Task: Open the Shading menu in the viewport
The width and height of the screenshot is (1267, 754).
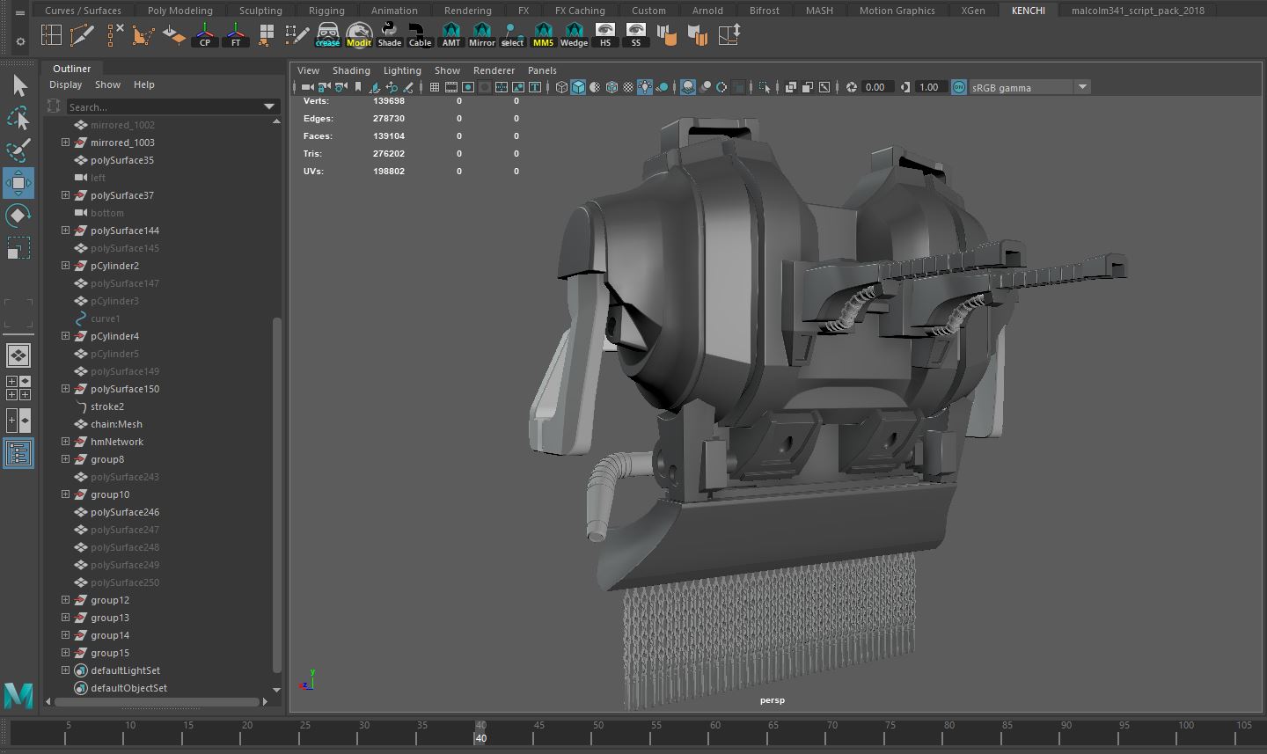Action: click(x=351, y=70)
